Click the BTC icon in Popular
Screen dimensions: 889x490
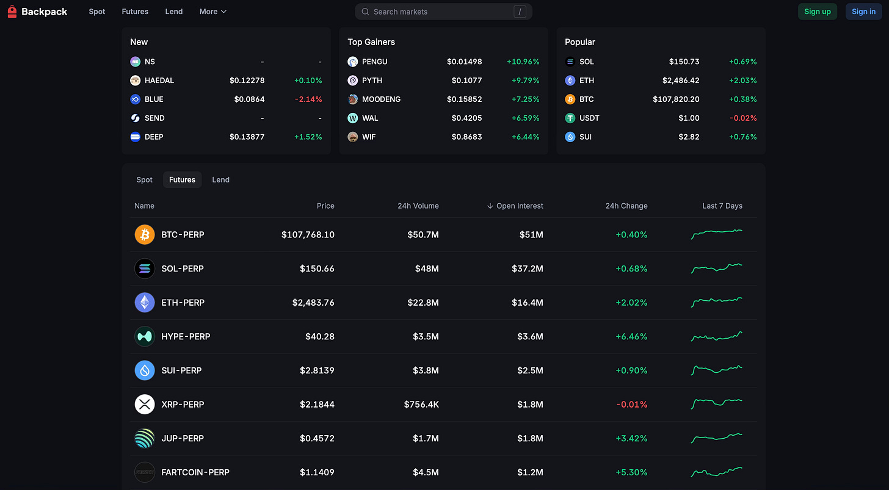click(x=570, y=99)
